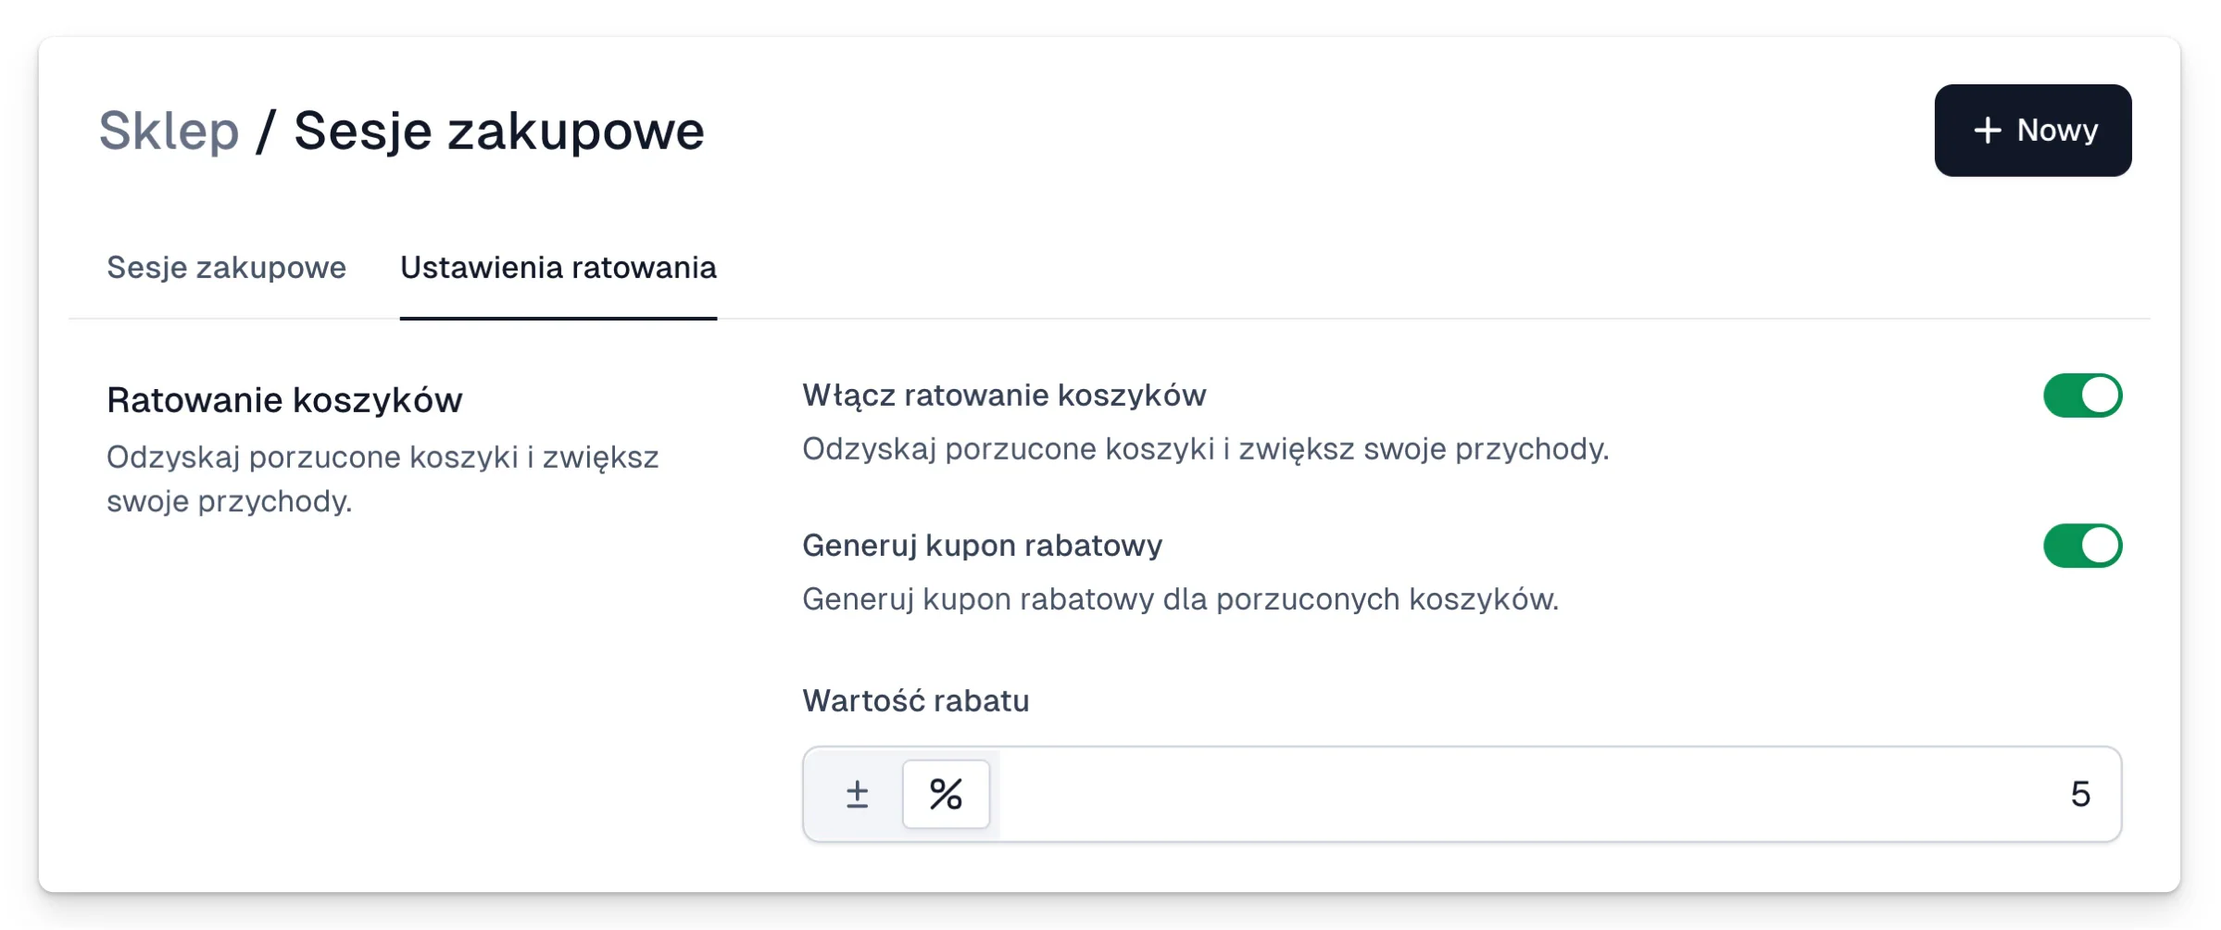
Task: Select the plus-minus fixed amount discount type
Action: pyautogui.click(x=857, y=794)
